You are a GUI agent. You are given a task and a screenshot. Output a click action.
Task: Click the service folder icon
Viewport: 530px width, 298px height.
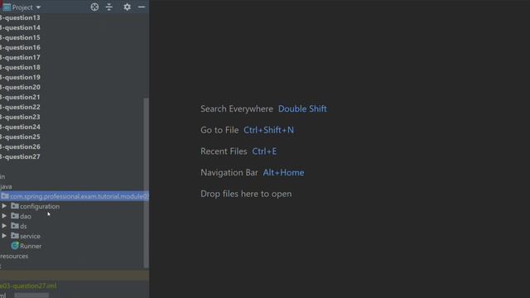coord(15,235)
